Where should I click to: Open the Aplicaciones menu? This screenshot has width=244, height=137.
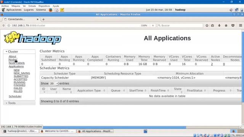tap(14, 10)
